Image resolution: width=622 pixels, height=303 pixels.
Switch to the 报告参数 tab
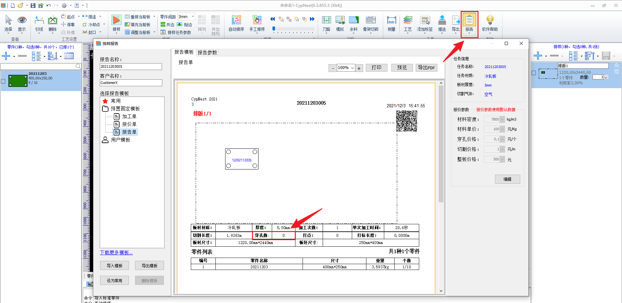click(x=207, y=52)
